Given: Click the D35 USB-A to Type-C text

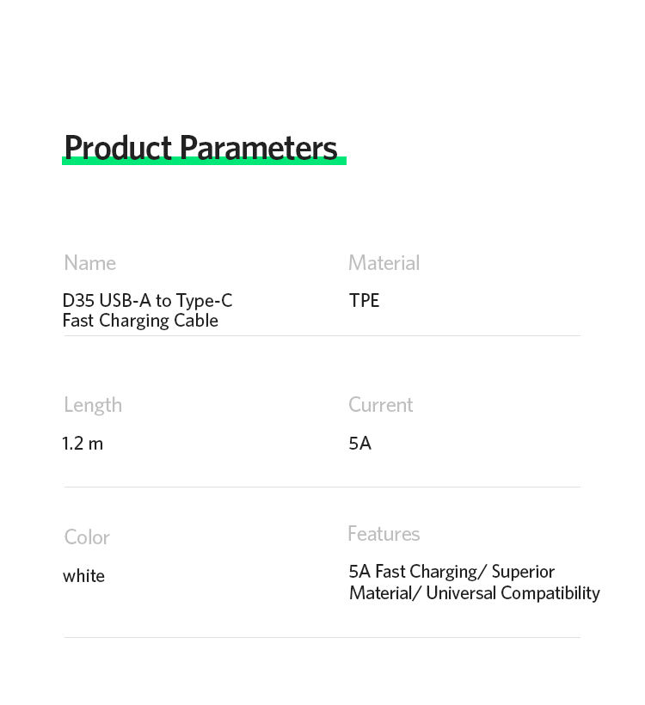Looking at the screenshot, I should pos(148,300).
